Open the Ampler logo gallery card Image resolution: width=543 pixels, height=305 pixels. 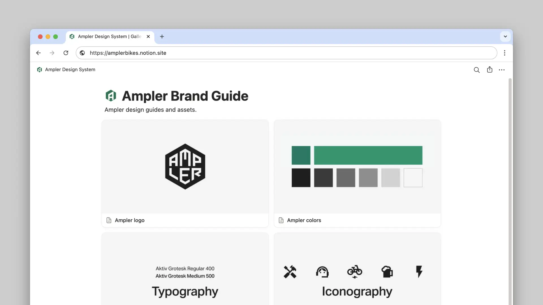[x=185, y=167]
